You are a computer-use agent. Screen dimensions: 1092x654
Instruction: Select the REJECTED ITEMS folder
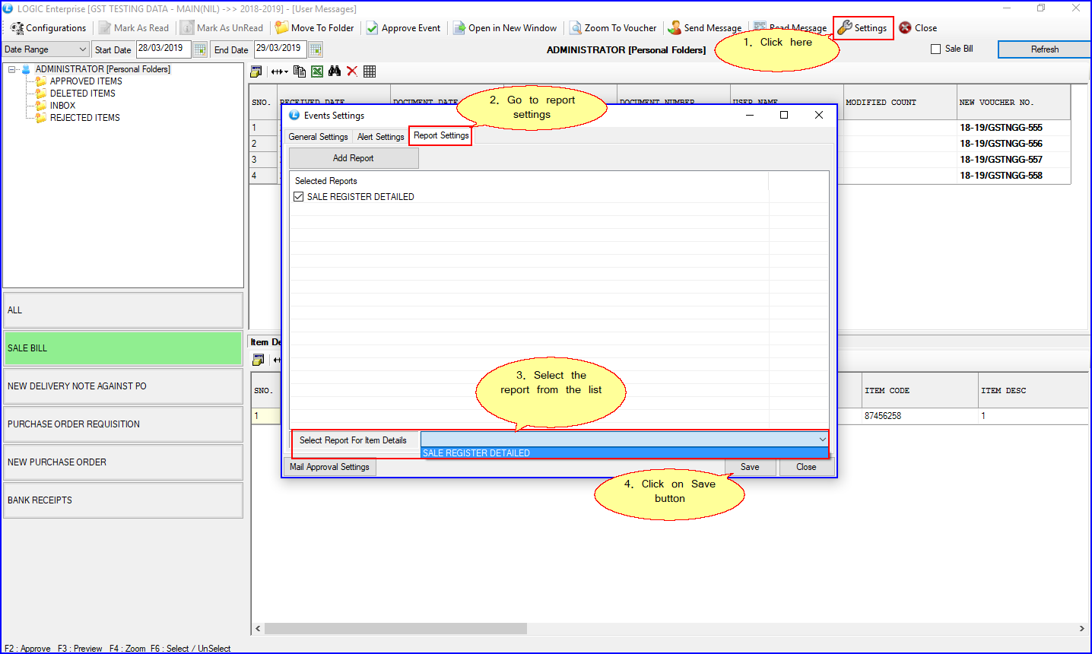(x=84, y=118)
